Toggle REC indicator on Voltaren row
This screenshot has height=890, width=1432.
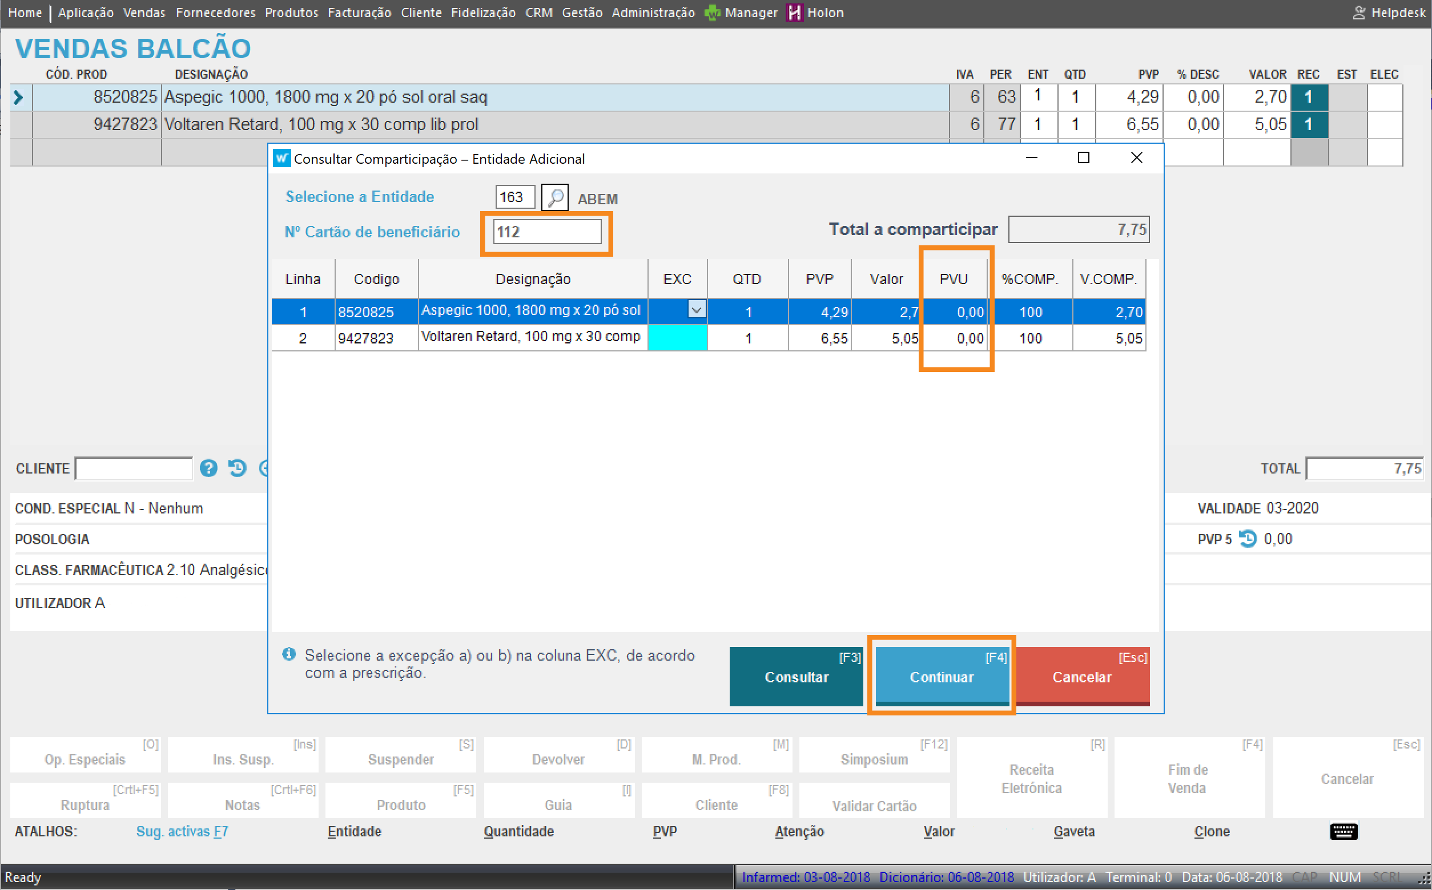click(x=1308, y=124)
